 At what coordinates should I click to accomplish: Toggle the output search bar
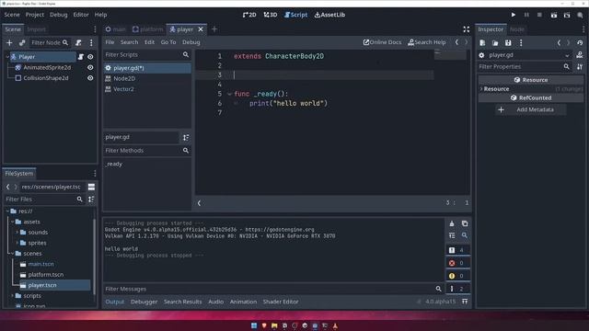coord(465,235)
